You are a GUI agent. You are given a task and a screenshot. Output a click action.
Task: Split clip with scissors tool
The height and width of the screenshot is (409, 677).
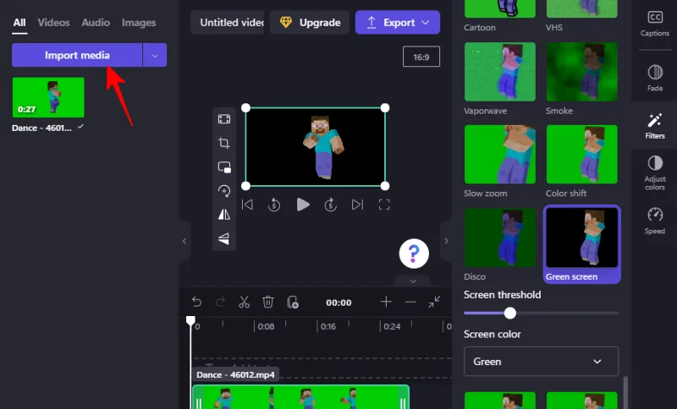[x=244, y=303]
